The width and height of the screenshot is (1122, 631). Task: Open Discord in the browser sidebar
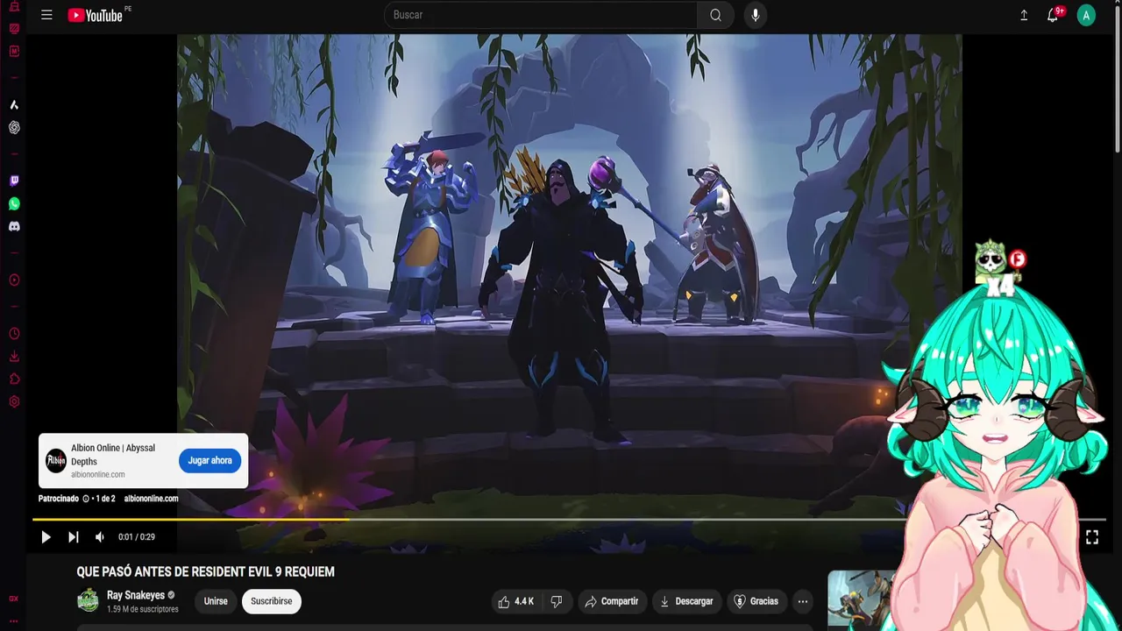pyautogui.click(x=14, y=226)
